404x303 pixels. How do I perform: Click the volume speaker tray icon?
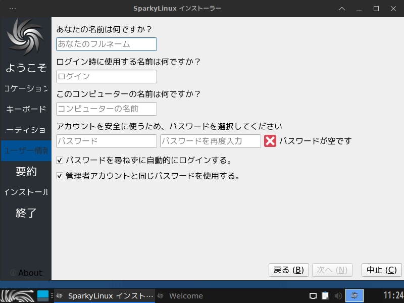click(x=338, y=296)
